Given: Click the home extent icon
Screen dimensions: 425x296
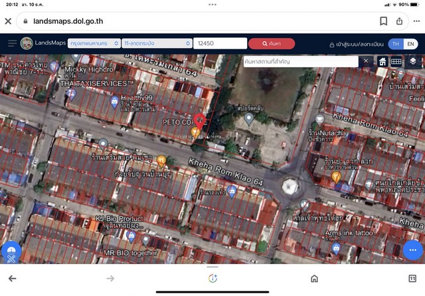Looking at the screenshot, I should 382,61.
